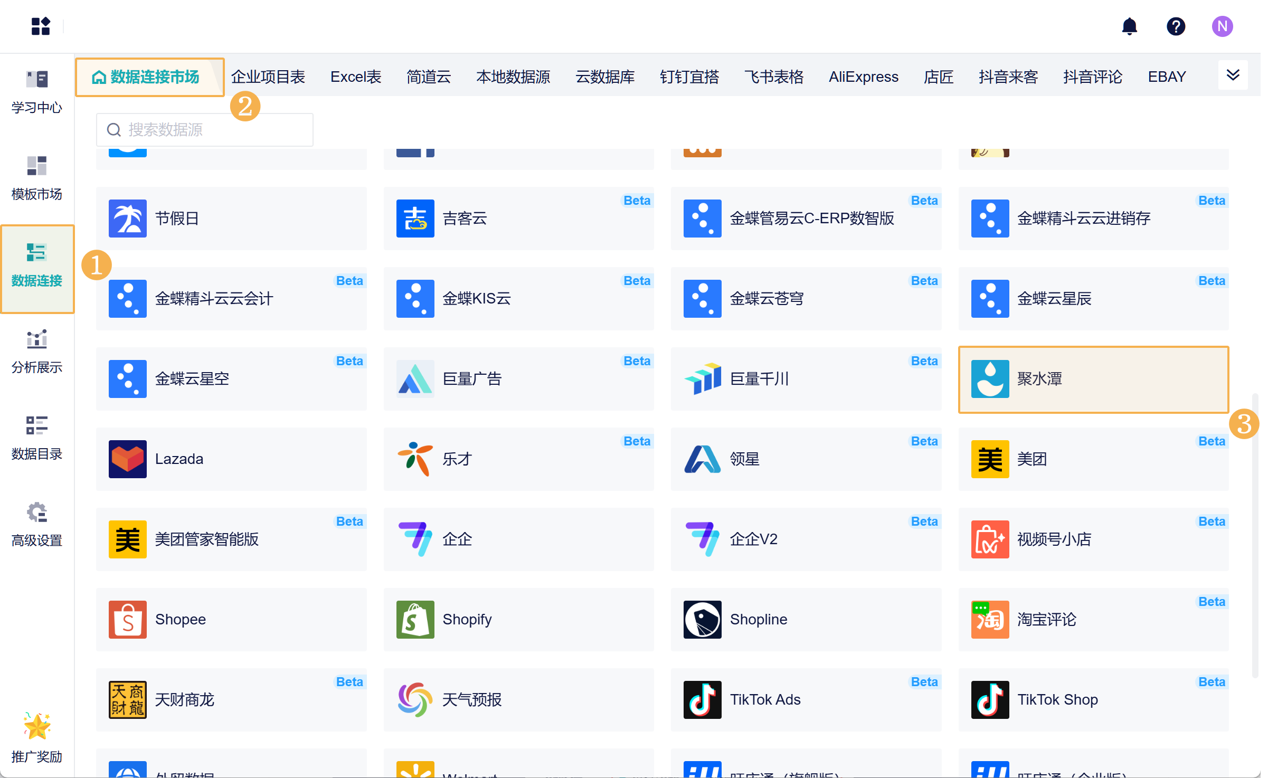Click the notification bell icon
Viewport: 1268px width, 778px height.
pos(1129,26)
